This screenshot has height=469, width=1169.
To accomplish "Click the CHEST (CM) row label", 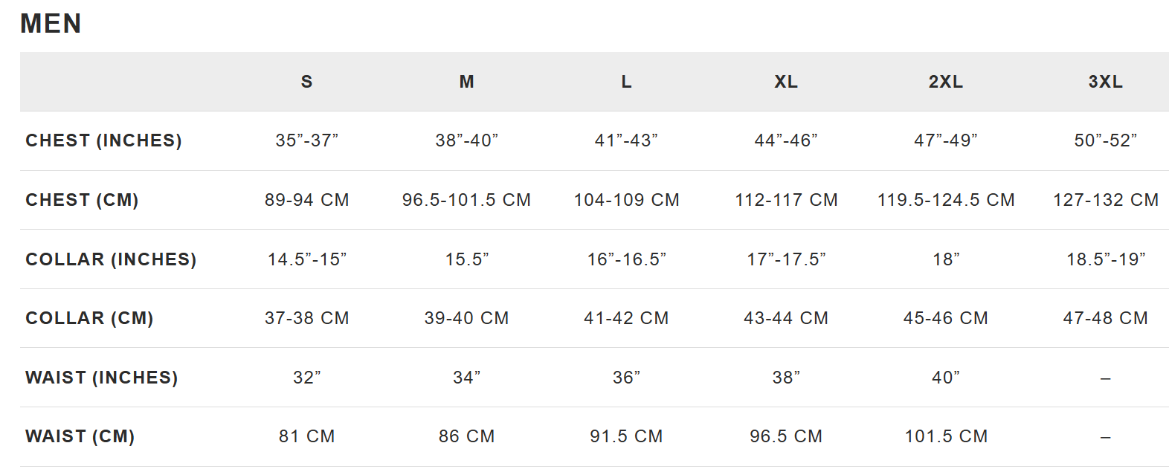I will pos(82,200).
